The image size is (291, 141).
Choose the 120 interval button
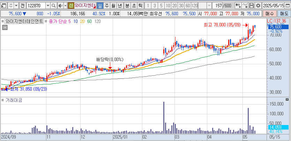194,6
